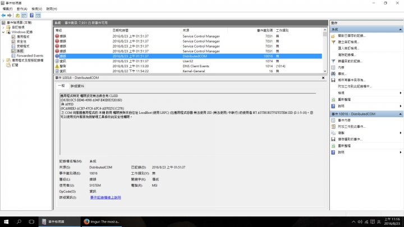The width and height of the screenshot is (404, 227).
Task: Open Task View on the taskbar
Action: coord(31,221)
